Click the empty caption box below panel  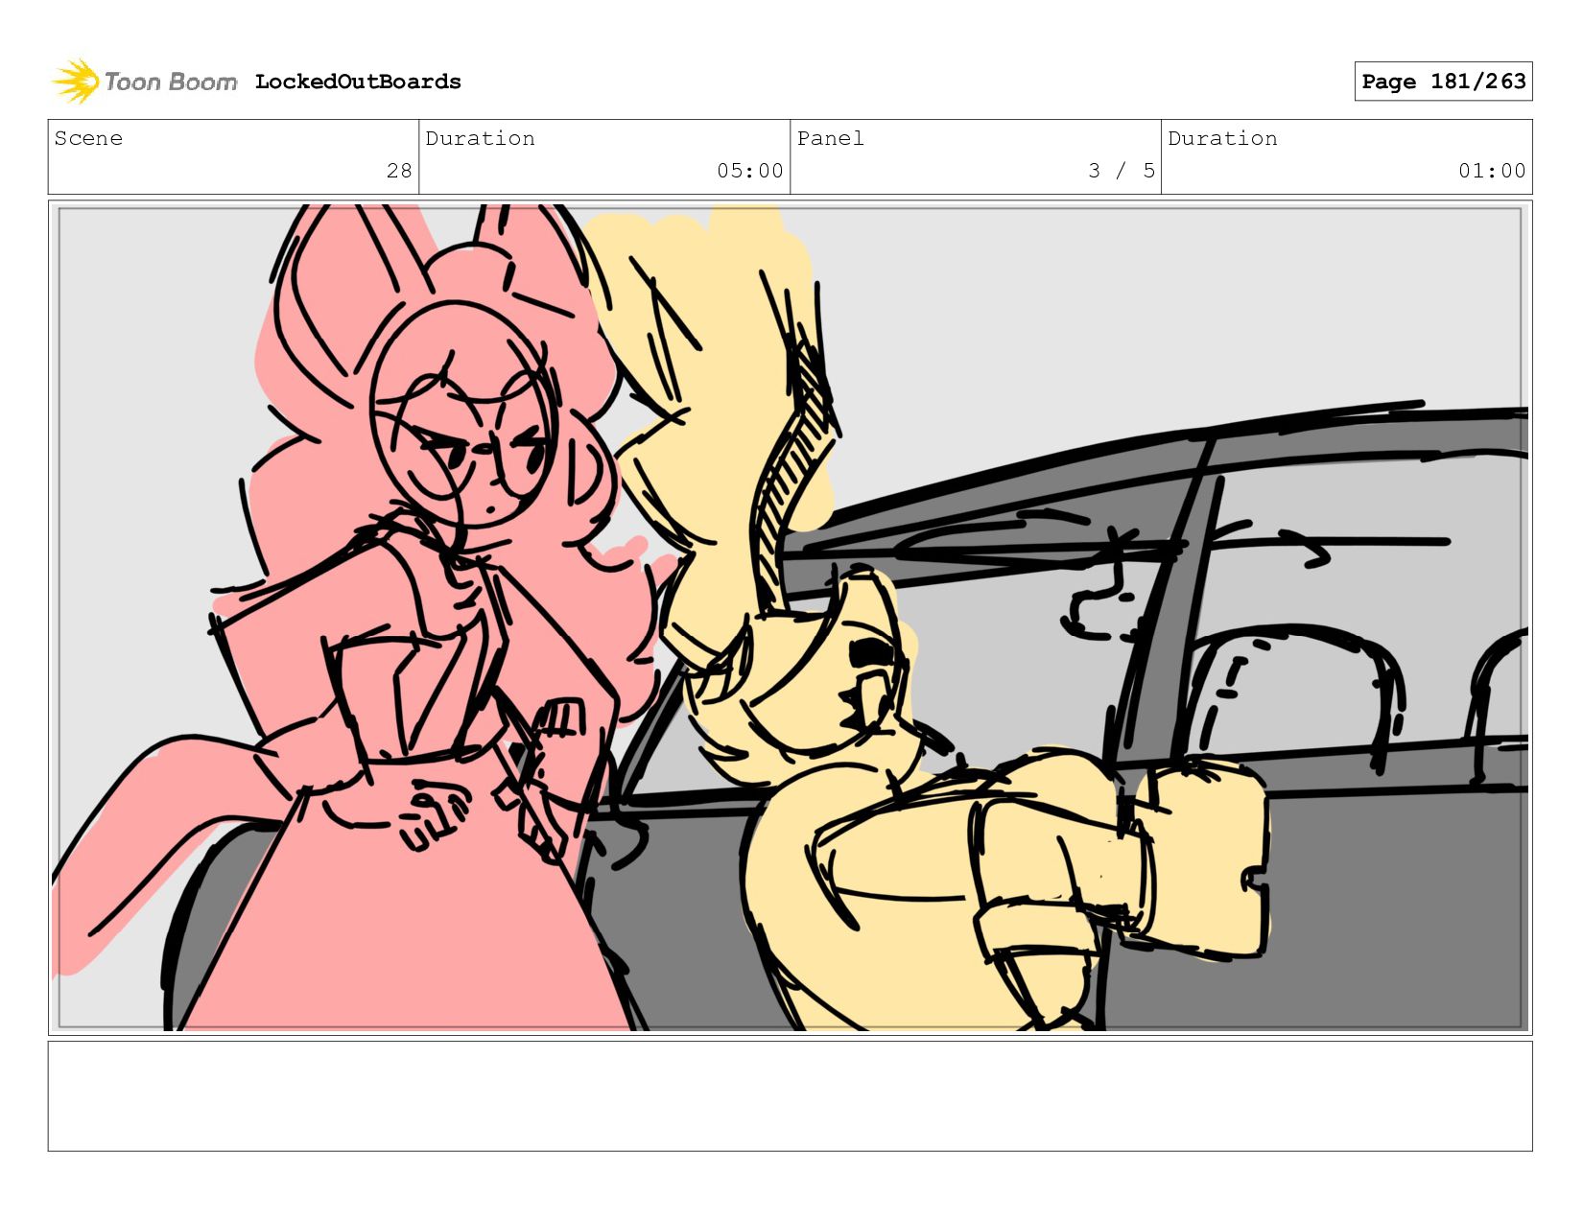(791, 1096)
